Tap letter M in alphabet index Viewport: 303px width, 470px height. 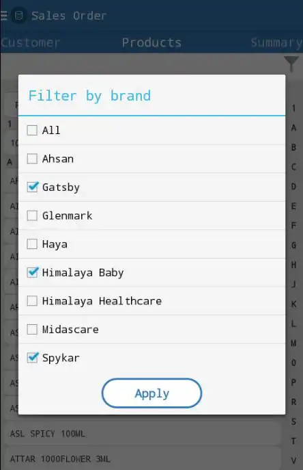[x=293, y=343]
